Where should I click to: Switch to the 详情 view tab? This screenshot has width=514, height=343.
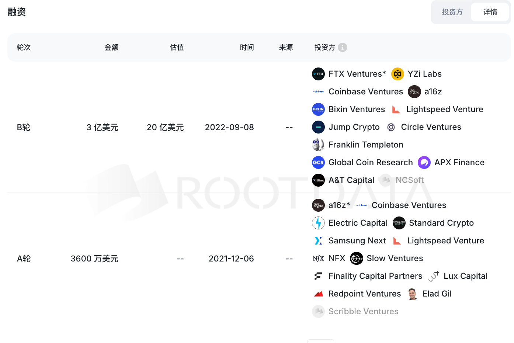(x=490, y=12)
